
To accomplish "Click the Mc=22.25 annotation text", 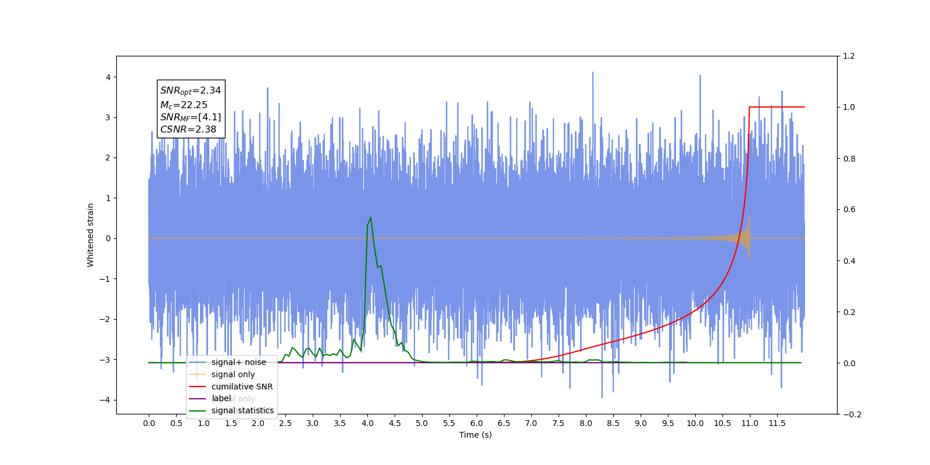I will [x=184, y=105].
